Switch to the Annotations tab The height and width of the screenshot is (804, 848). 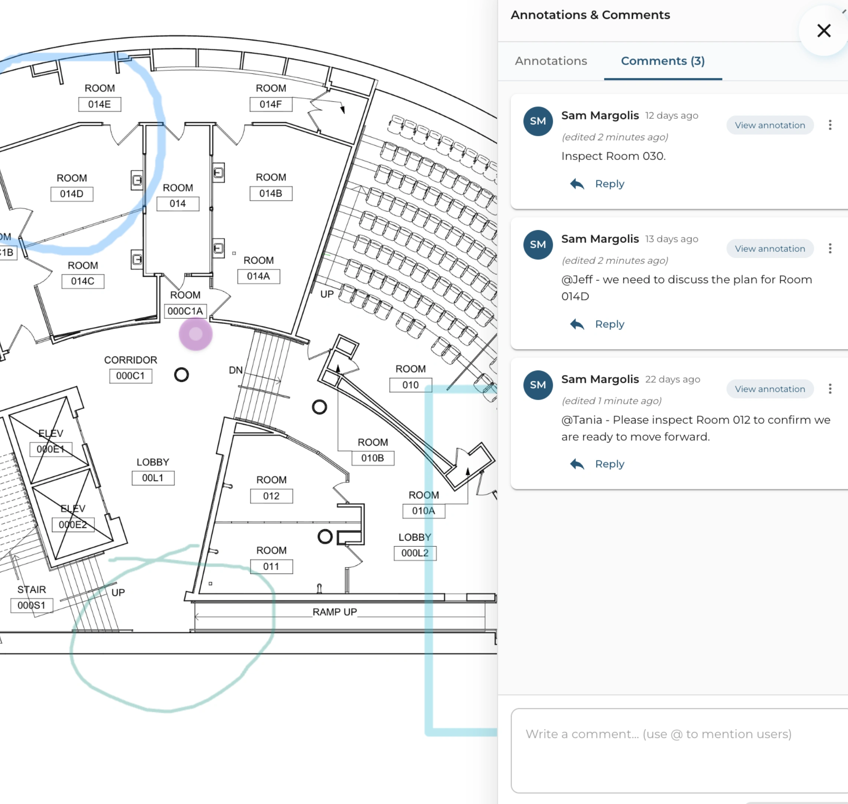(x=551, y=61)
